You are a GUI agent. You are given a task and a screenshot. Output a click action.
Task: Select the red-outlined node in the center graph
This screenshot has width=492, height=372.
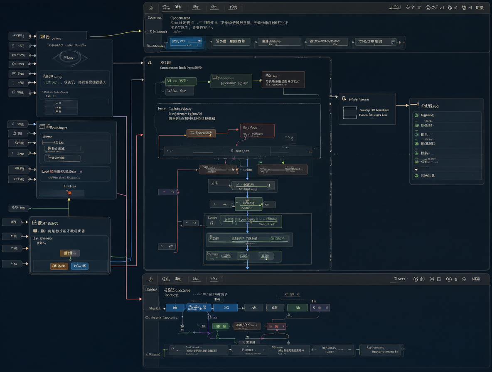tap(257, 130)
